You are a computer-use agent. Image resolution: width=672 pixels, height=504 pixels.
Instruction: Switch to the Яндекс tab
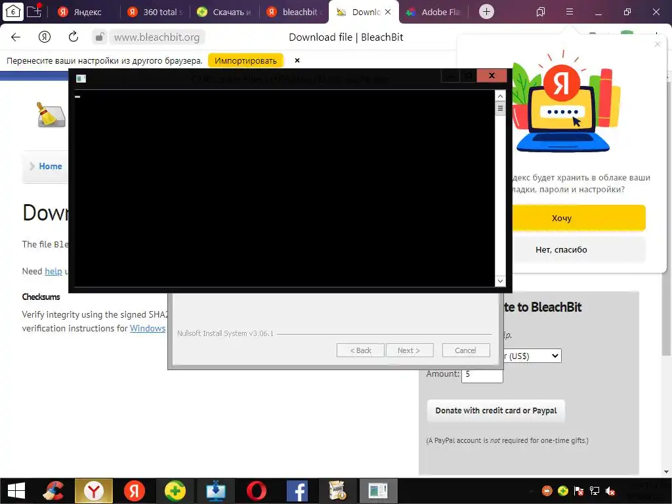pyautogui.click(x=82, y=12)
